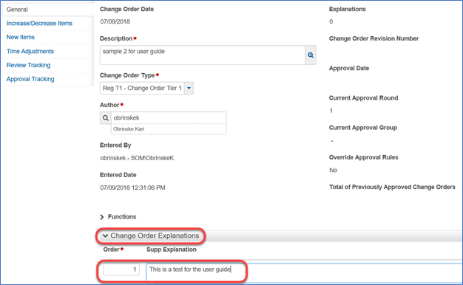
Task: Expand the Functions section chevron
Action: pos(102,217)
